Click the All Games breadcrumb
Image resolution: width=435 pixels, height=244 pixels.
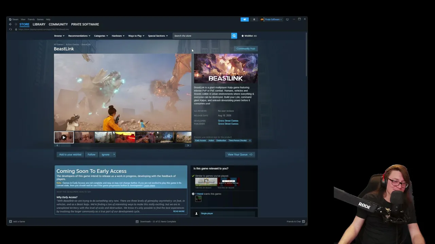click(58, 44)
